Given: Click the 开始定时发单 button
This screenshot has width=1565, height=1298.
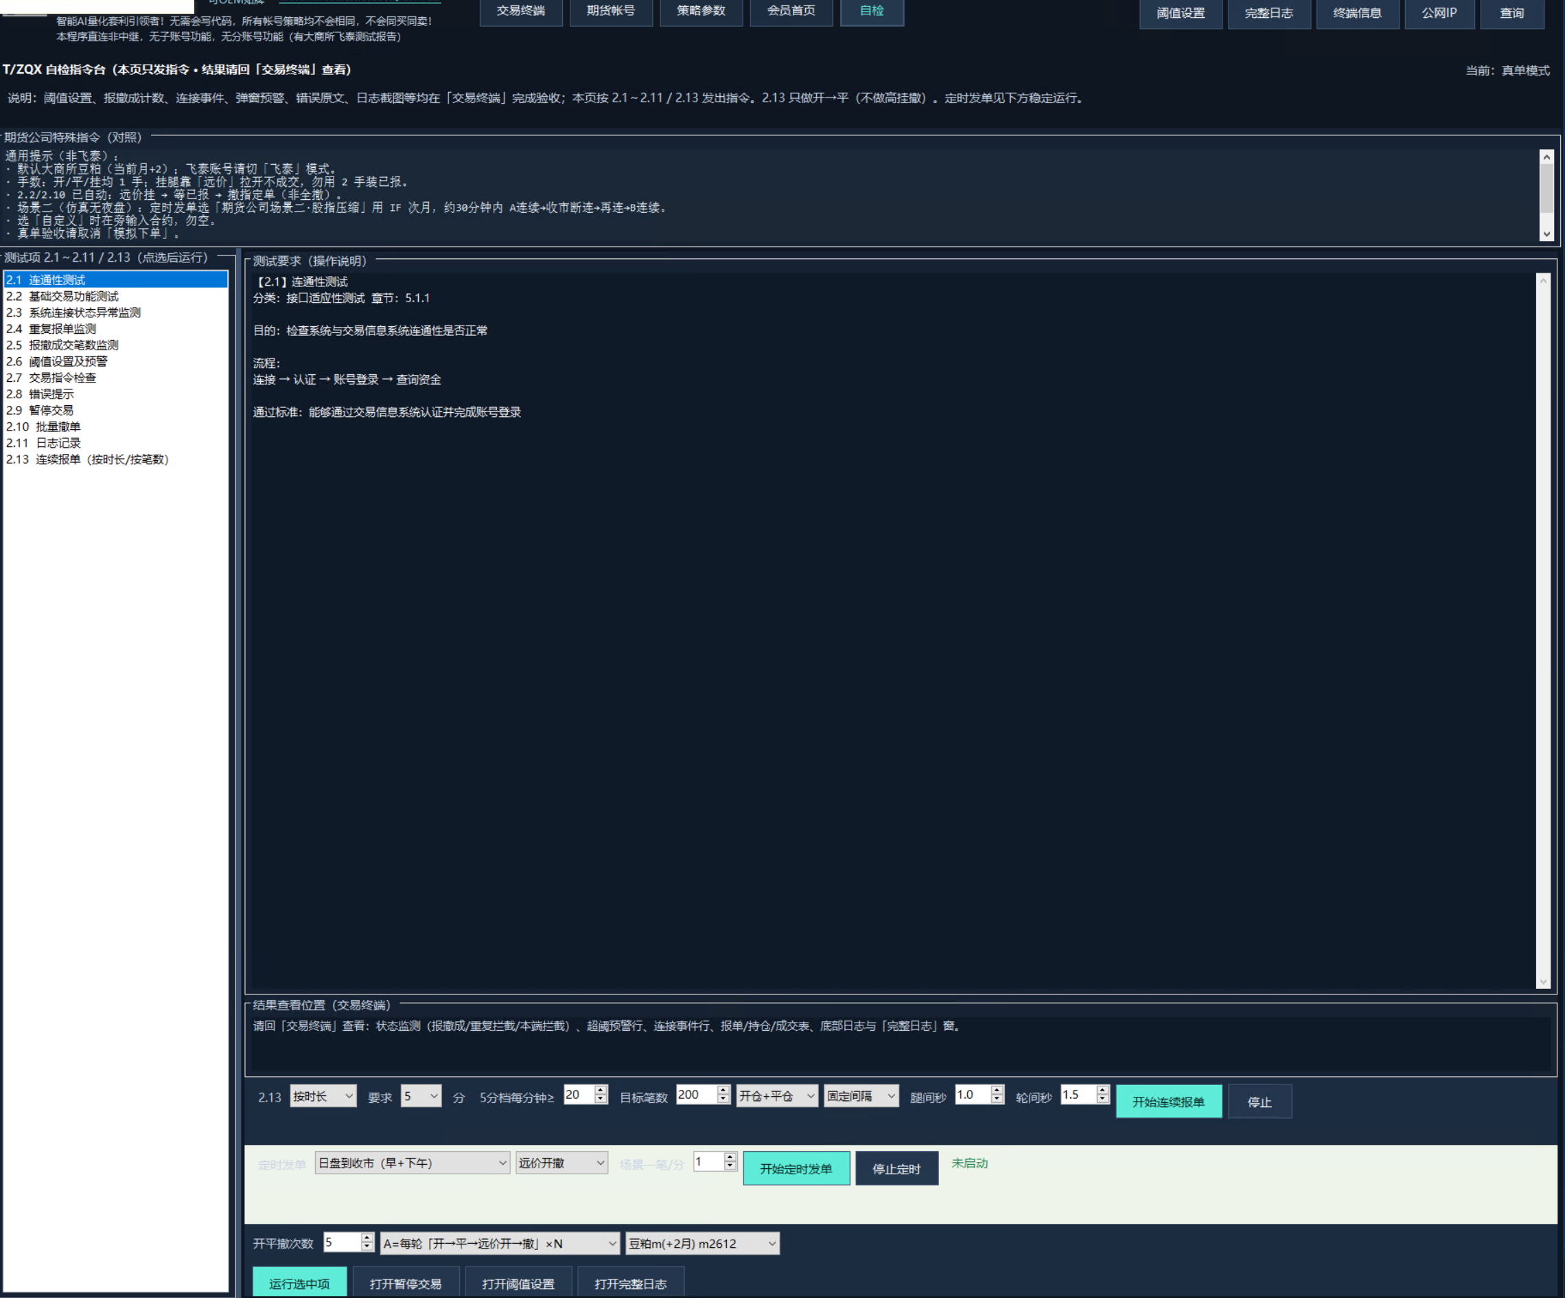Looking at the screenshot, I should 796,1169.
